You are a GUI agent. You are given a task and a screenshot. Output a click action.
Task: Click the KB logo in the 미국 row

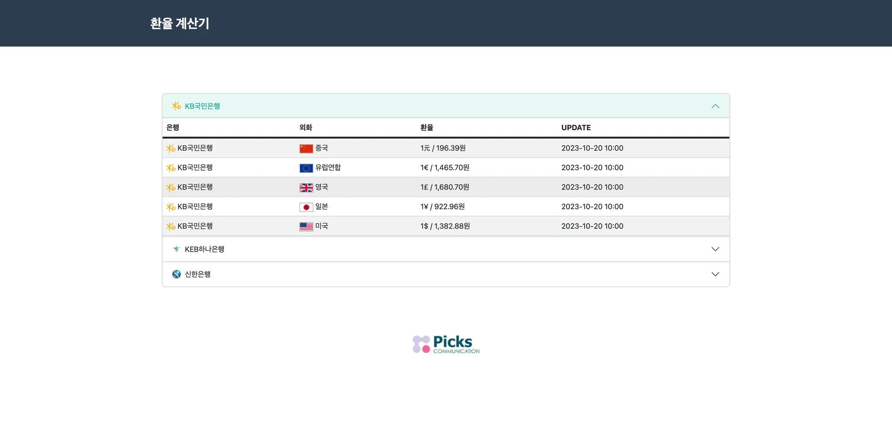pos(171,226)
